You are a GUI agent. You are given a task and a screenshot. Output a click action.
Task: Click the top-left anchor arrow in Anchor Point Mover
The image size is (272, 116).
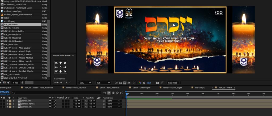(x=56, y=63)
